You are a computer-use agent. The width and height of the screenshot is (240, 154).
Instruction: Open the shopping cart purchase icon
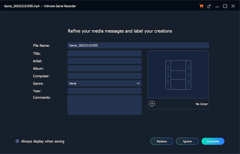pyautogui.click(x=201, y=6)
